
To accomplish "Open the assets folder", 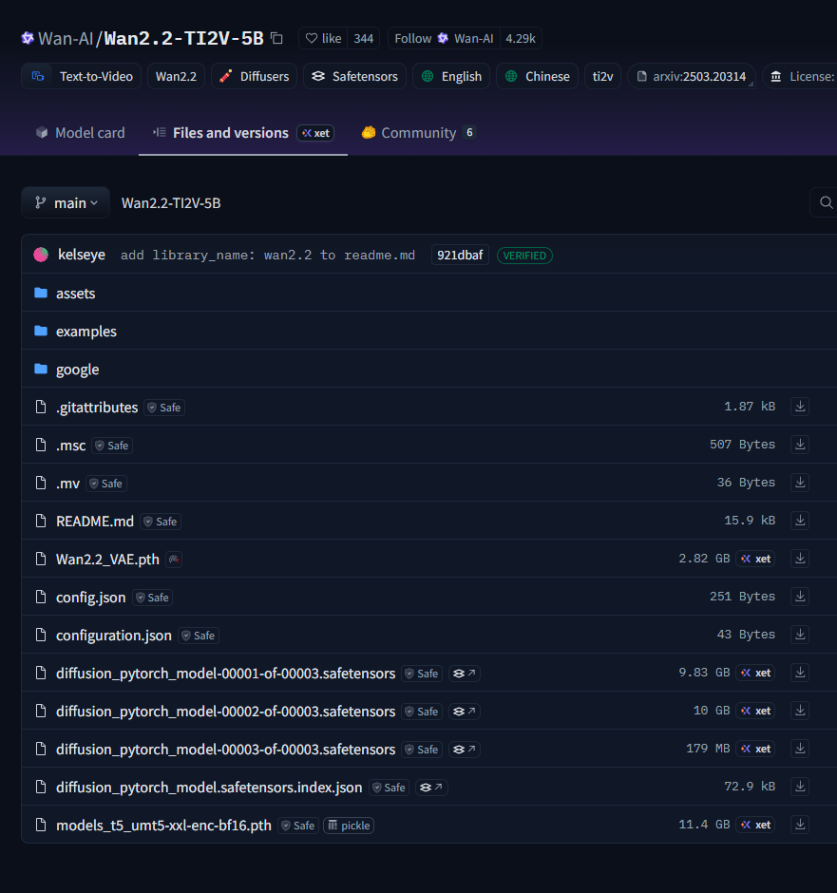I will [75, 294].
